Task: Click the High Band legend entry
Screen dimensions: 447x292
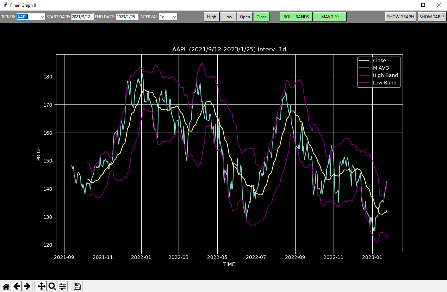Action: tap(385, 75)
